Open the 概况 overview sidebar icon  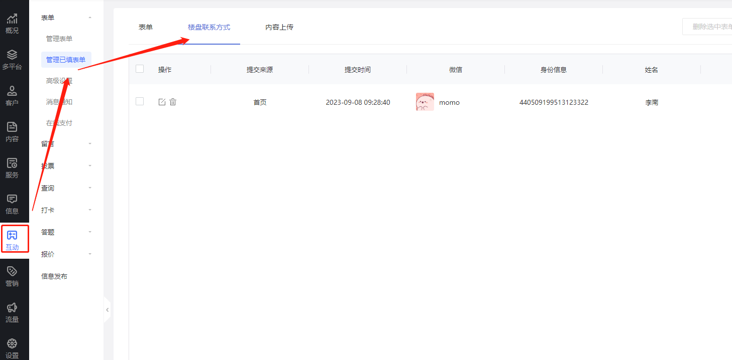tap(12, 20)
